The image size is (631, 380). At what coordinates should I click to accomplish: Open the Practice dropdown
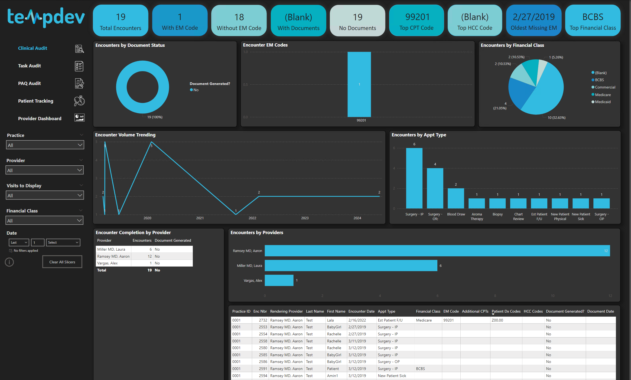(x=45, y=145)
